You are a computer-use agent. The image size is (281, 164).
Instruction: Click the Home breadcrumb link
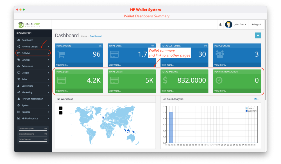click(84, 36)
